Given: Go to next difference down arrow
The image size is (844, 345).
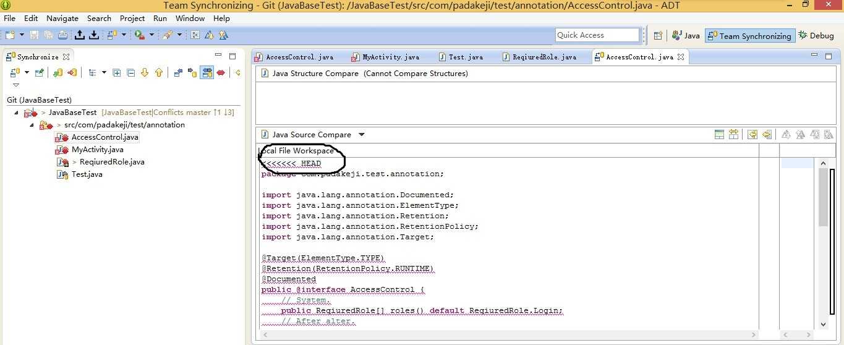Looking at the screenshot, I should click(x=145, y=72).
